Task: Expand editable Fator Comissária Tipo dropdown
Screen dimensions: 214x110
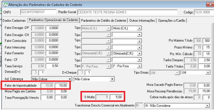Action: click(x=139, y=41)
